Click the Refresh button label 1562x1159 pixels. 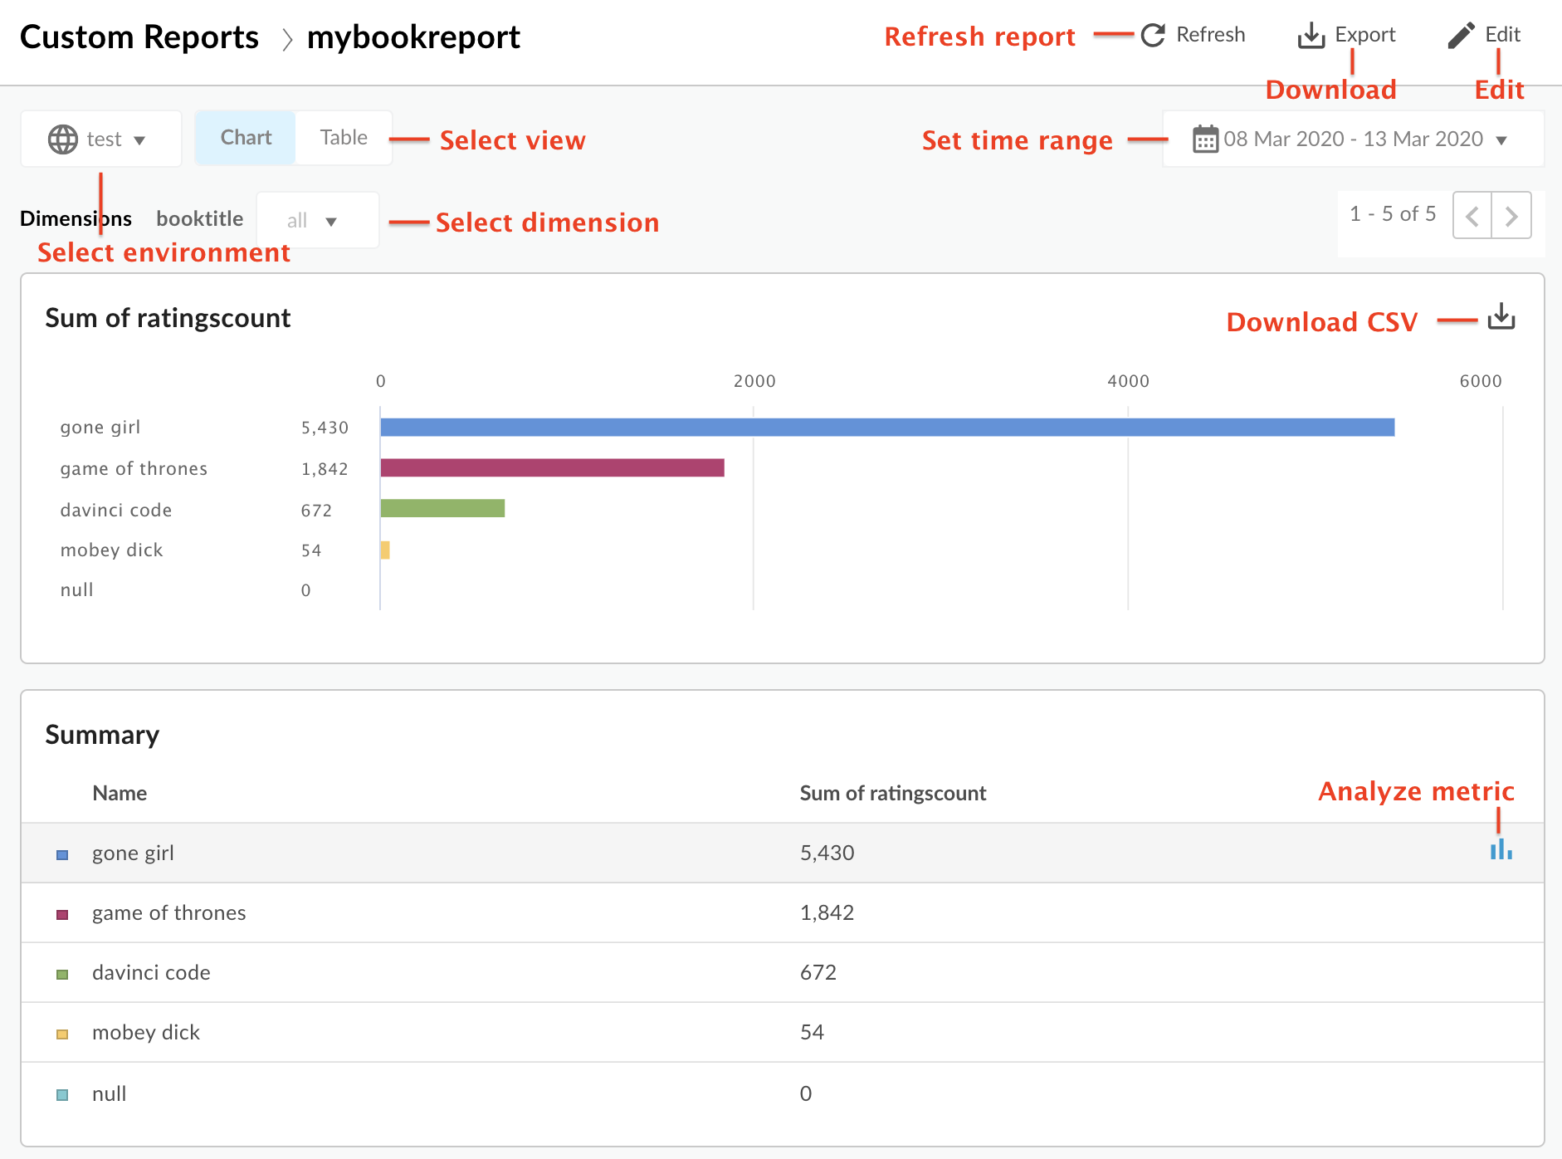point(1212,35)
